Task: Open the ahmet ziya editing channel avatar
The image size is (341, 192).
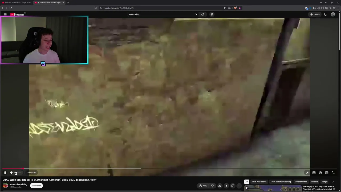Action: [x=5, y=186]
